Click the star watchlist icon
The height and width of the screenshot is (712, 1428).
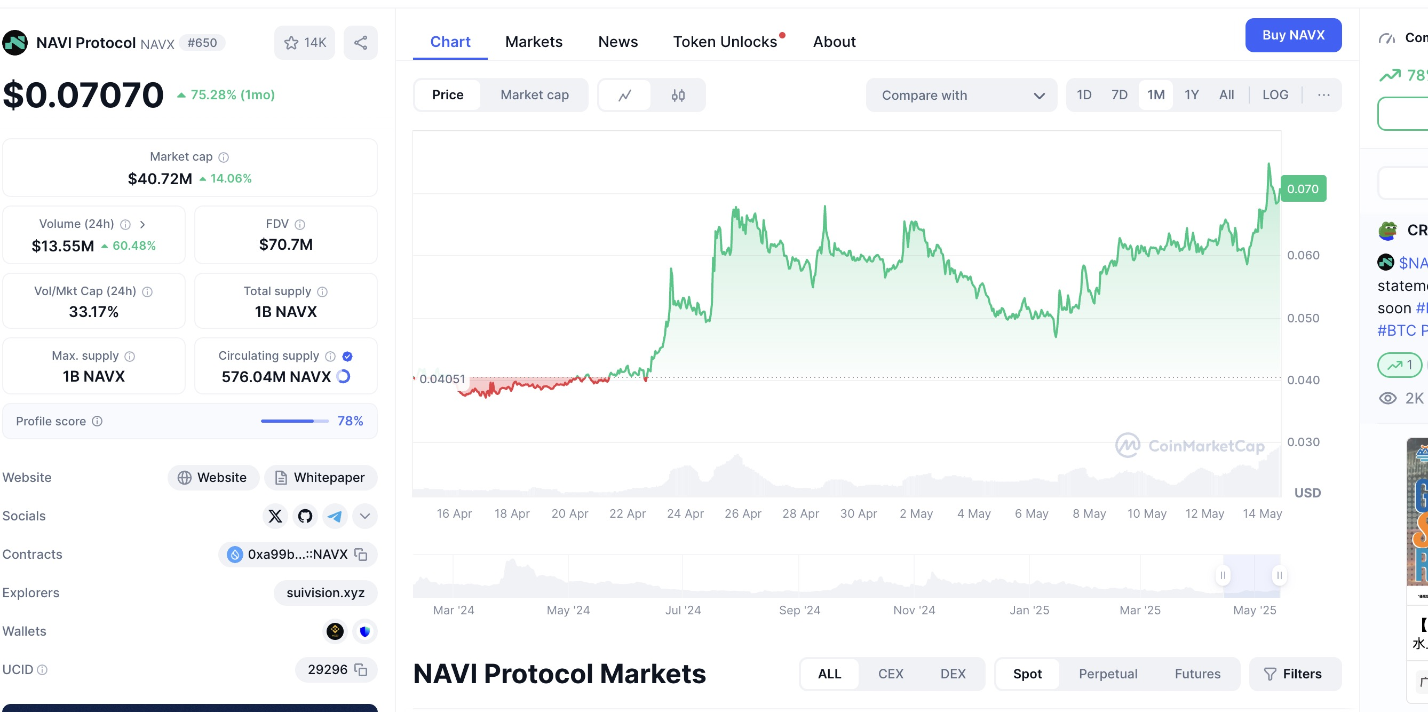coord(291,43)
